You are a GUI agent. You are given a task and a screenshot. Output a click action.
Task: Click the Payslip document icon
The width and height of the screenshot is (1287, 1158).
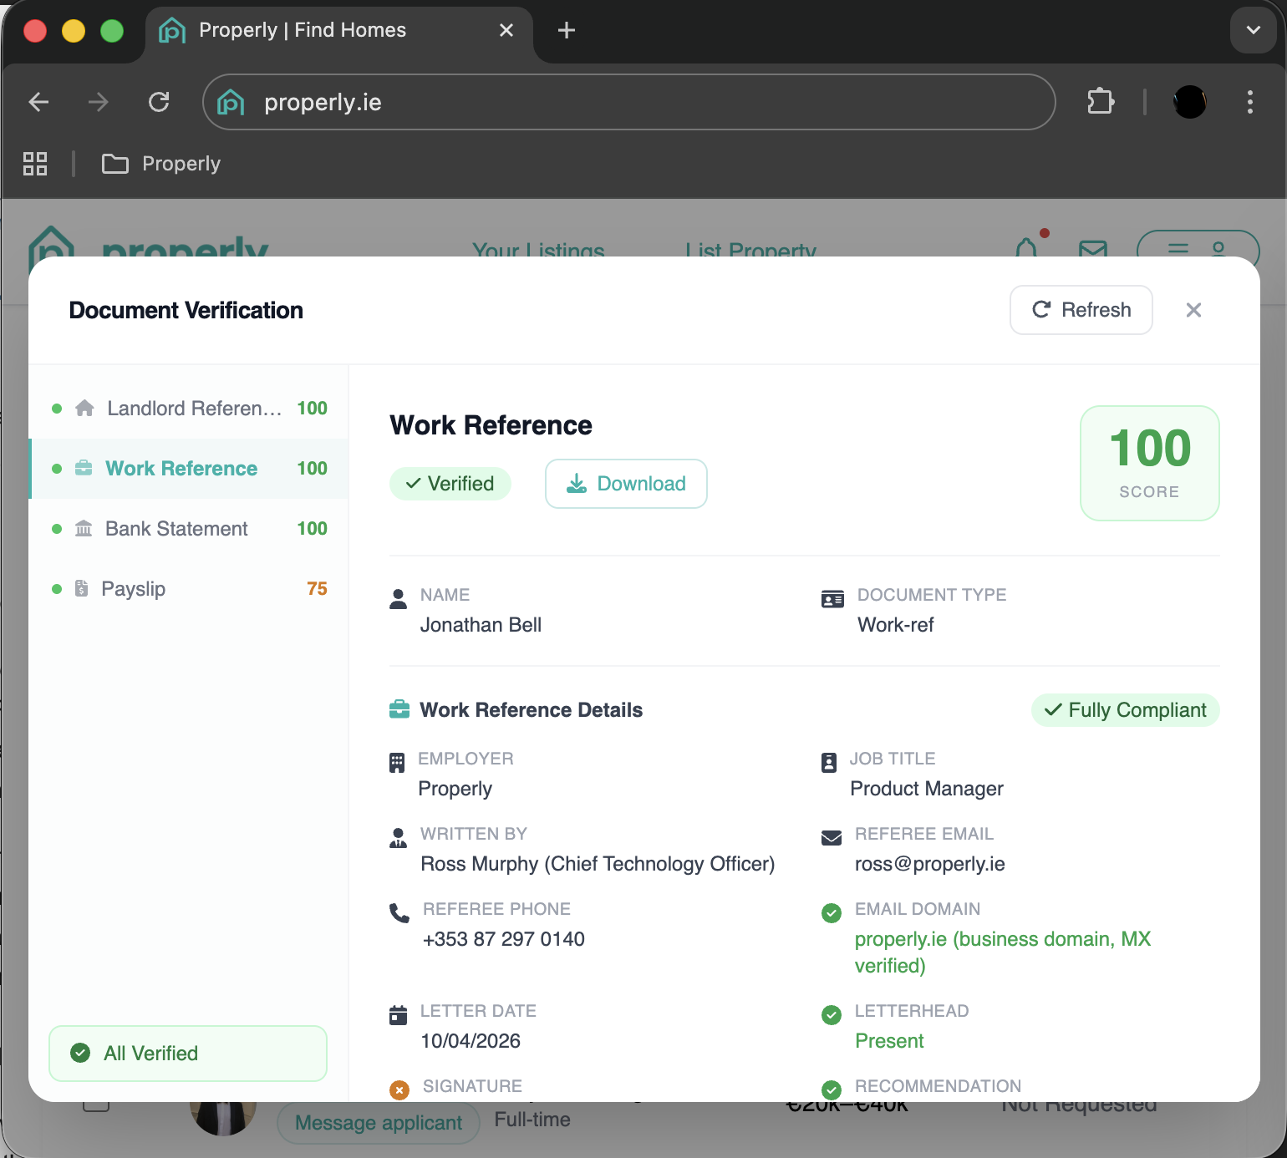coord(81,588)
